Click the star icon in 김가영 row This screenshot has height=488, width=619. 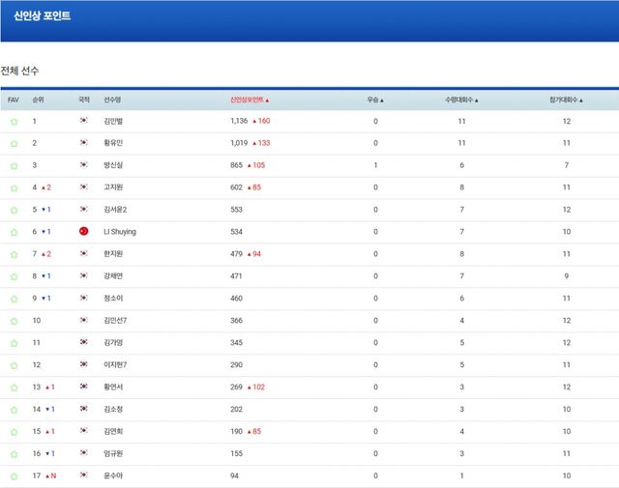point(14,343)
